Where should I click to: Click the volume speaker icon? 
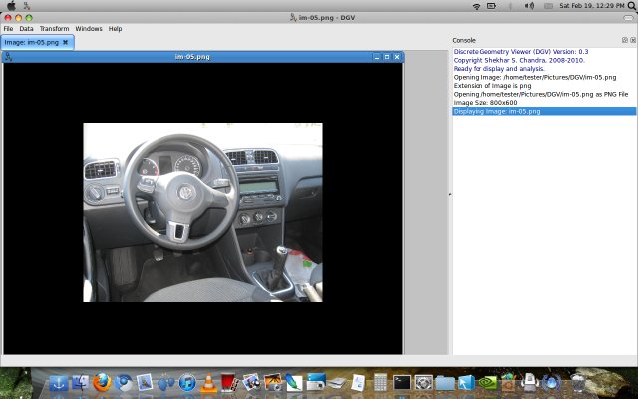pos(528,6)
